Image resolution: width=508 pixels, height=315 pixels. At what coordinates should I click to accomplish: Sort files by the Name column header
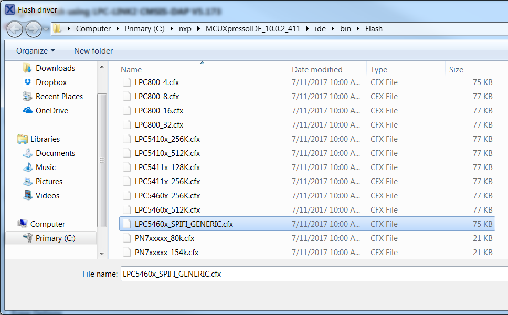pos(131,70)
